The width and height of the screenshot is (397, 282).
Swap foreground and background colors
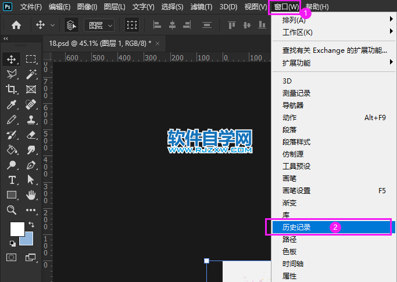pyautogui.click(x=31, y=224)
